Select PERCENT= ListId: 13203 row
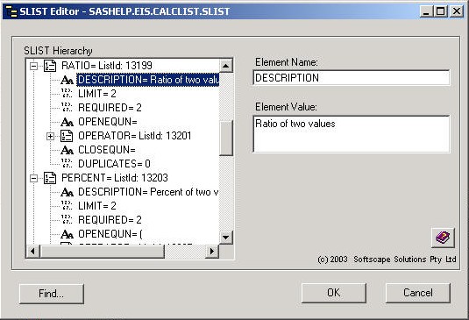This screenshot has width=469, height=320. [x=115, y=178]
